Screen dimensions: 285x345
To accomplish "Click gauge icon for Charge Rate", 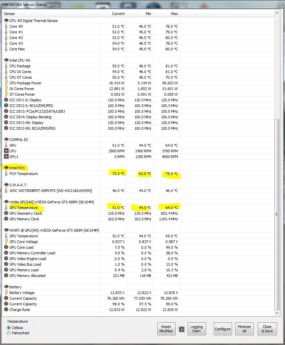I will click(x=6, y=309).
